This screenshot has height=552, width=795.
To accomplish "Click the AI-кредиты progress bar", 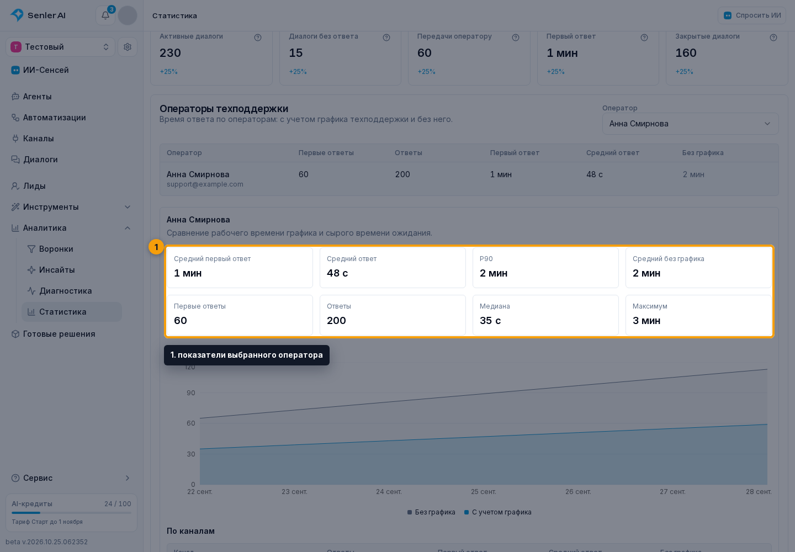I will [x=71, y=513].
